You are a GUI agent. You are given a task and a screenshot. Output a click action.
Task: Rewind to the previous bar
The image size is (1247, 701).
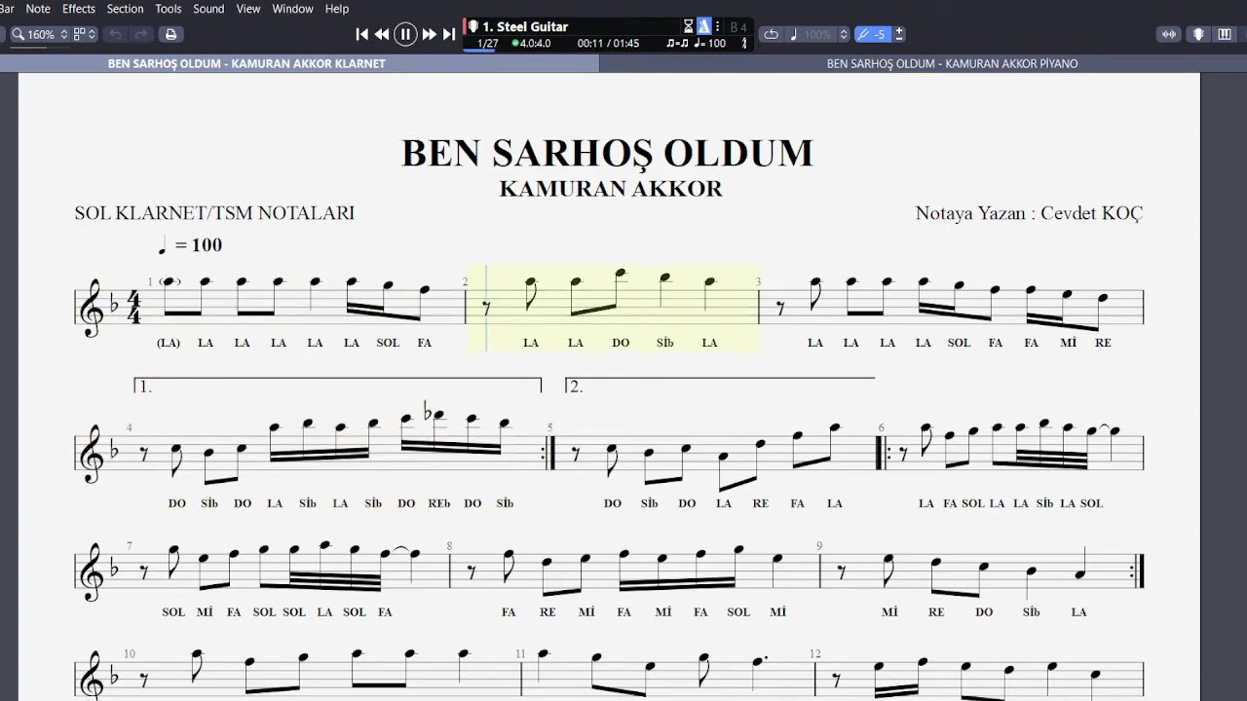pyautogui.click(x=382, y=34)
